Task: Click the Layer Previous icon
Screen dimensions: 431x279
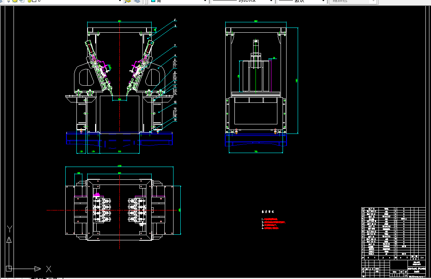Action: click(x=137, y=1)
